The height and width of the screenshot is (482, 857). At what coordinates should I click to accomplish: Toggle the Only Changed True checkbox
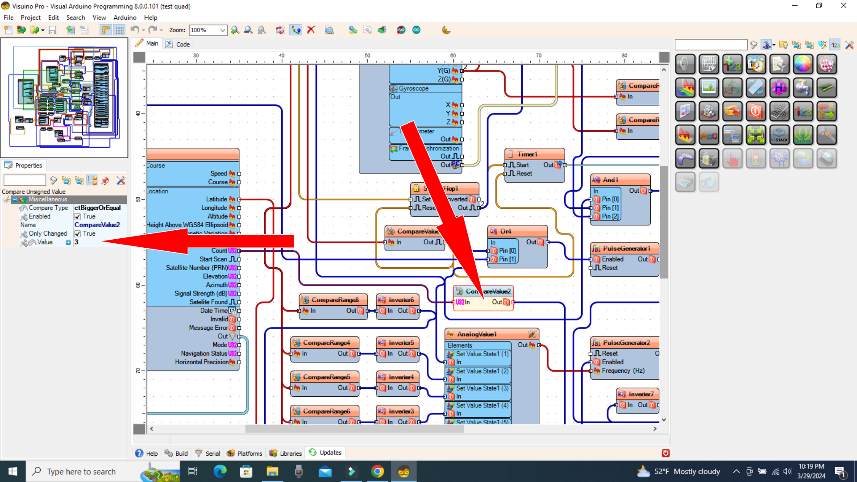click(78, 234)
